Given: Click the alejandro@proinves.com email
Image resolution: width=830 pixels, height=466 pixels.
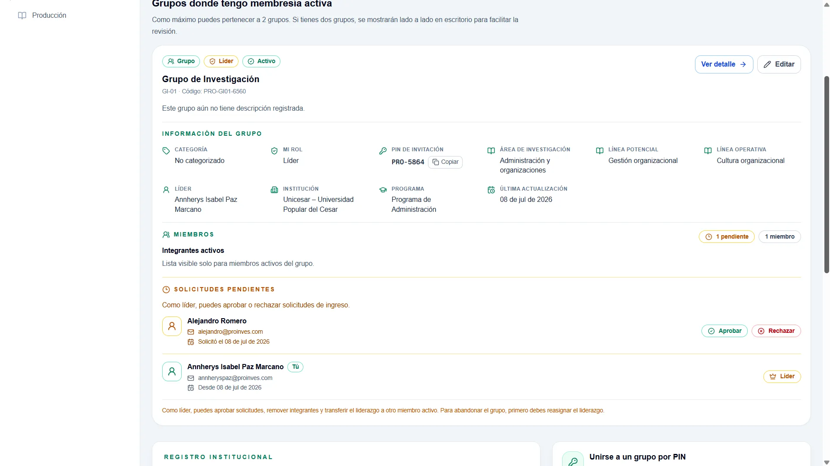Looking at the screenshot, I should click(230, 332).
